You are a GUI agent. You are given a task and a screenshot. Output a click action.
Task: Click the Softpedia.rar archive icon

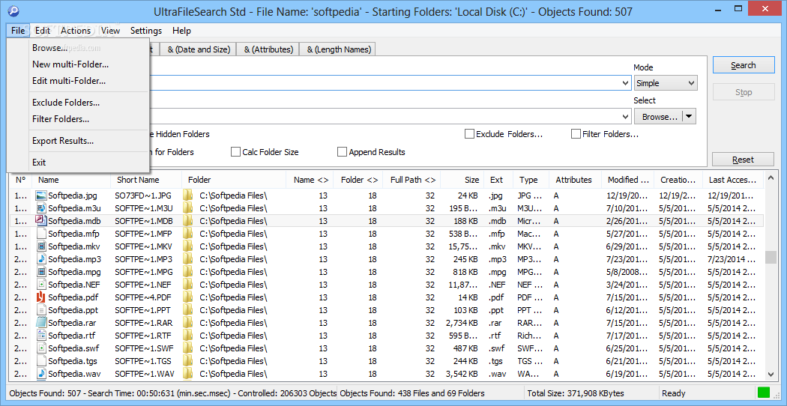click(41, 323)
